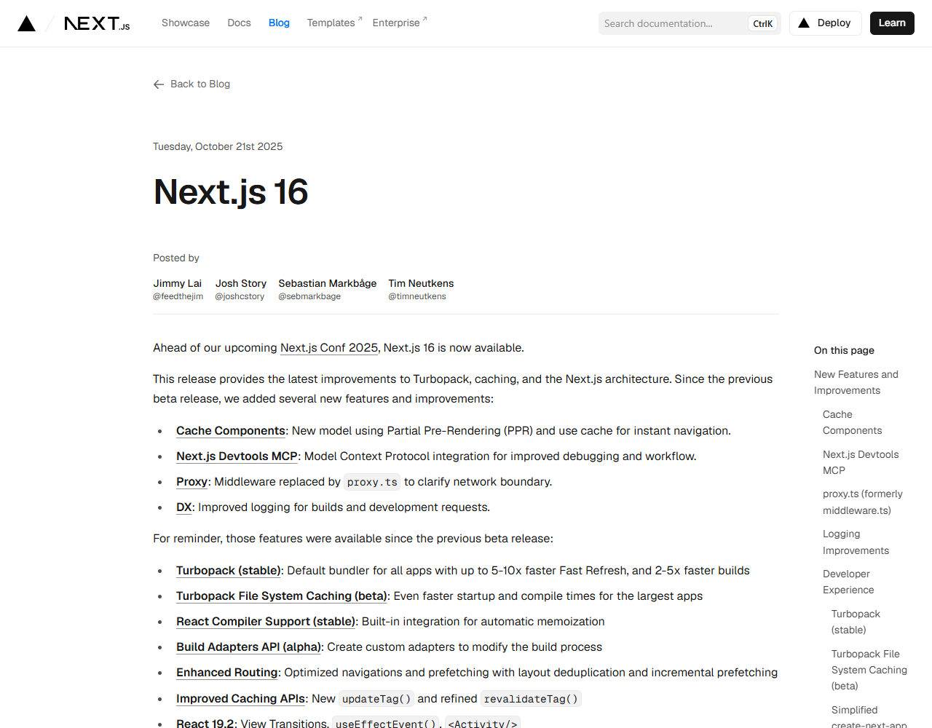Open the Turbopack (stable) article link

[x=229, y=571]
